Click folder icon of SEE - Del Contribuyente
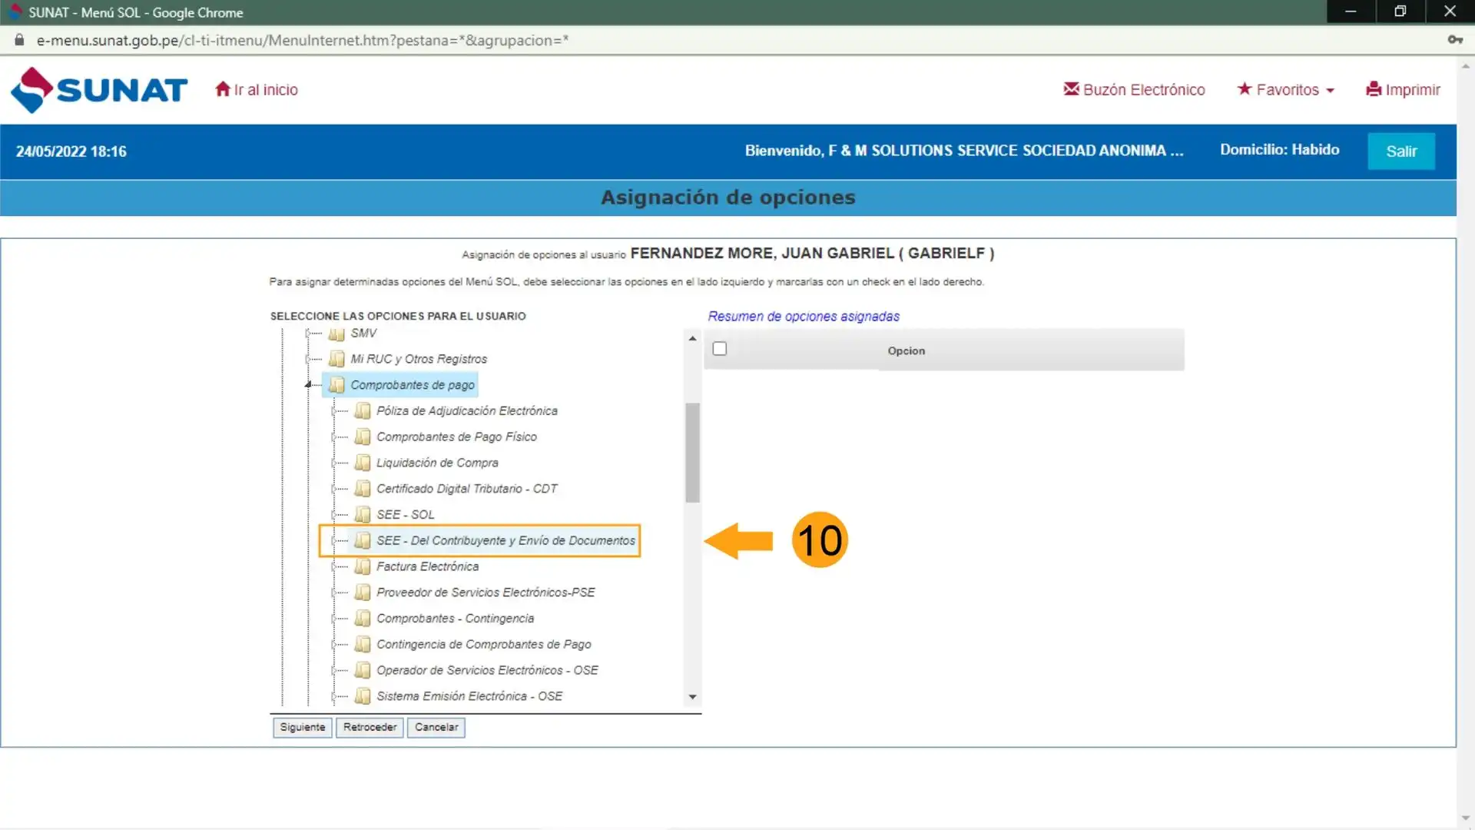Viewport: 1475px width, 830px height. click(363, 541)
